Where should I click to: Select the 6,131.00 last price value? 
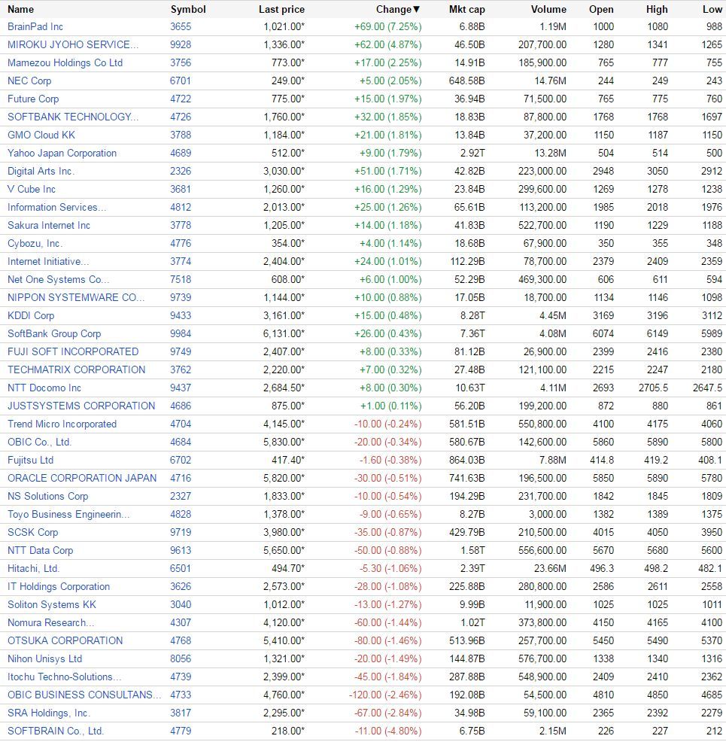click(284, 333)
